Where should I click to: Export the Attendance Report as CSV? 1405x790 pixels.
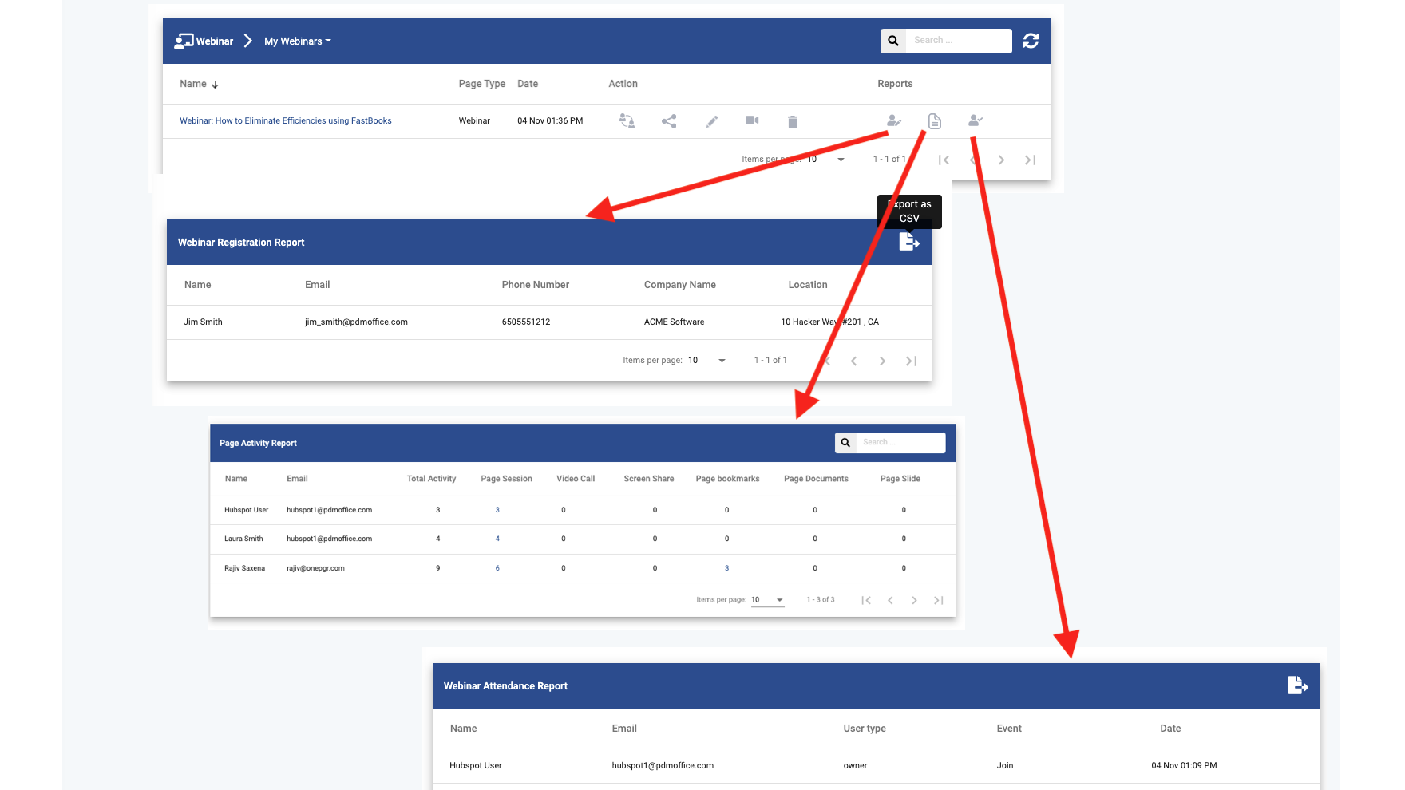point(1298,685)
